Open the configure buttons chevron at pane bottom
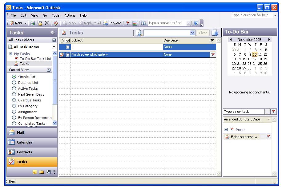This screenshot has height=189, width=282. click(54, 172)
